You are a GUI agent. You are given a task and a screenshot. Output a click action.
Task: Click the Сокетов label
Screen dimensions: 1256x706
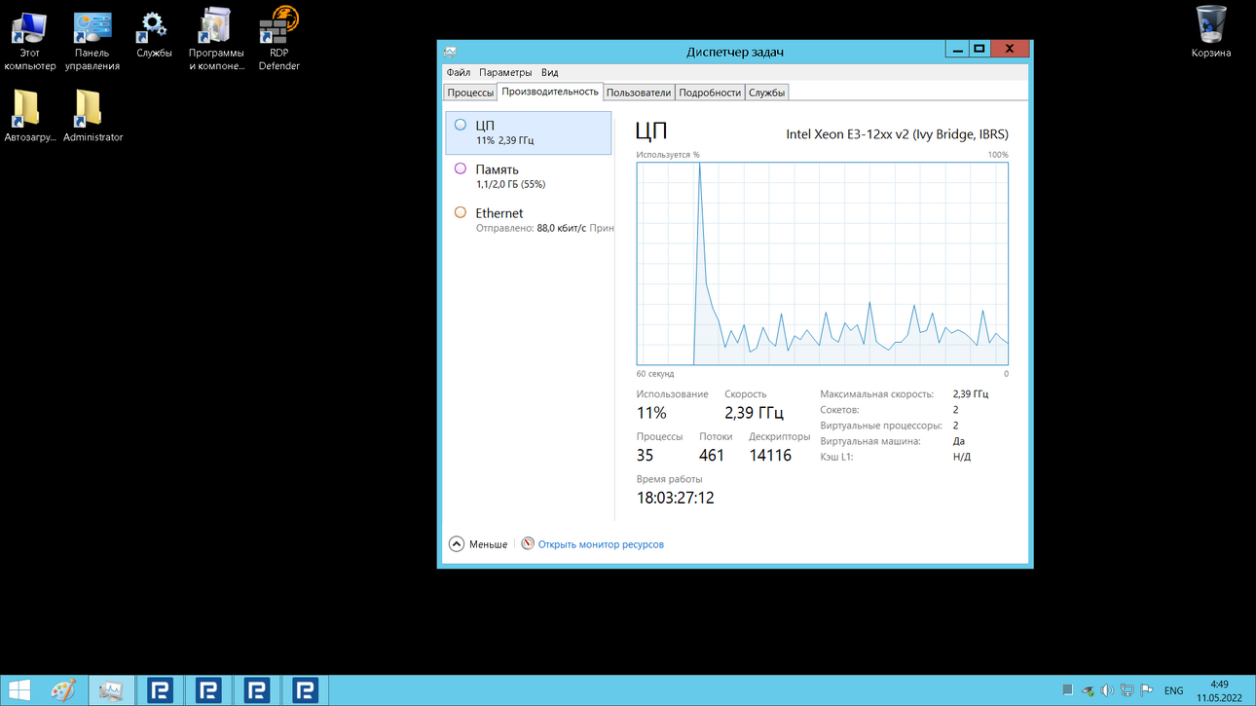point(840,410)
